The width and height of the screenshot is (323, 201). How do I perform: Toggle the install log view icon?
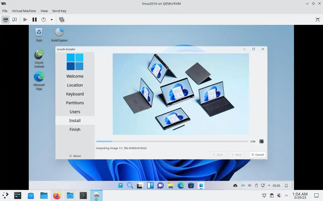pos(261,141)
